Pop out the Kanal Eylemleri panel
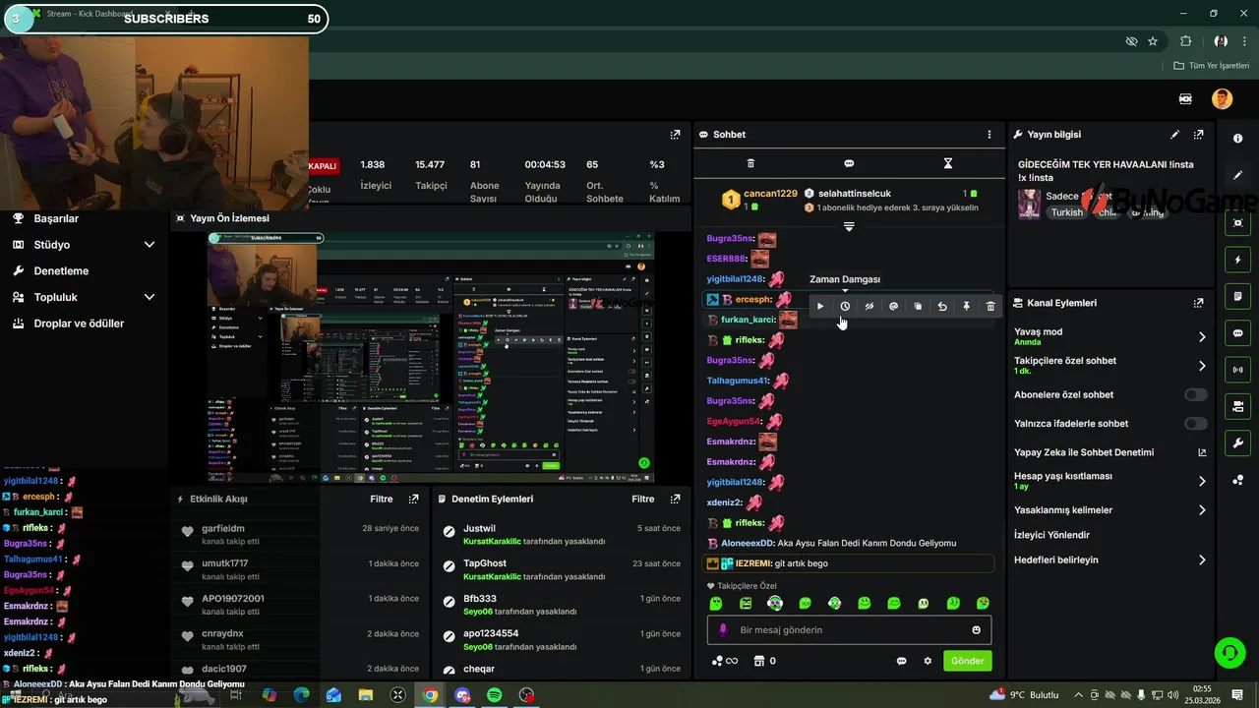This screenshot has width=1259, height=708. (x=1198, y=303)
